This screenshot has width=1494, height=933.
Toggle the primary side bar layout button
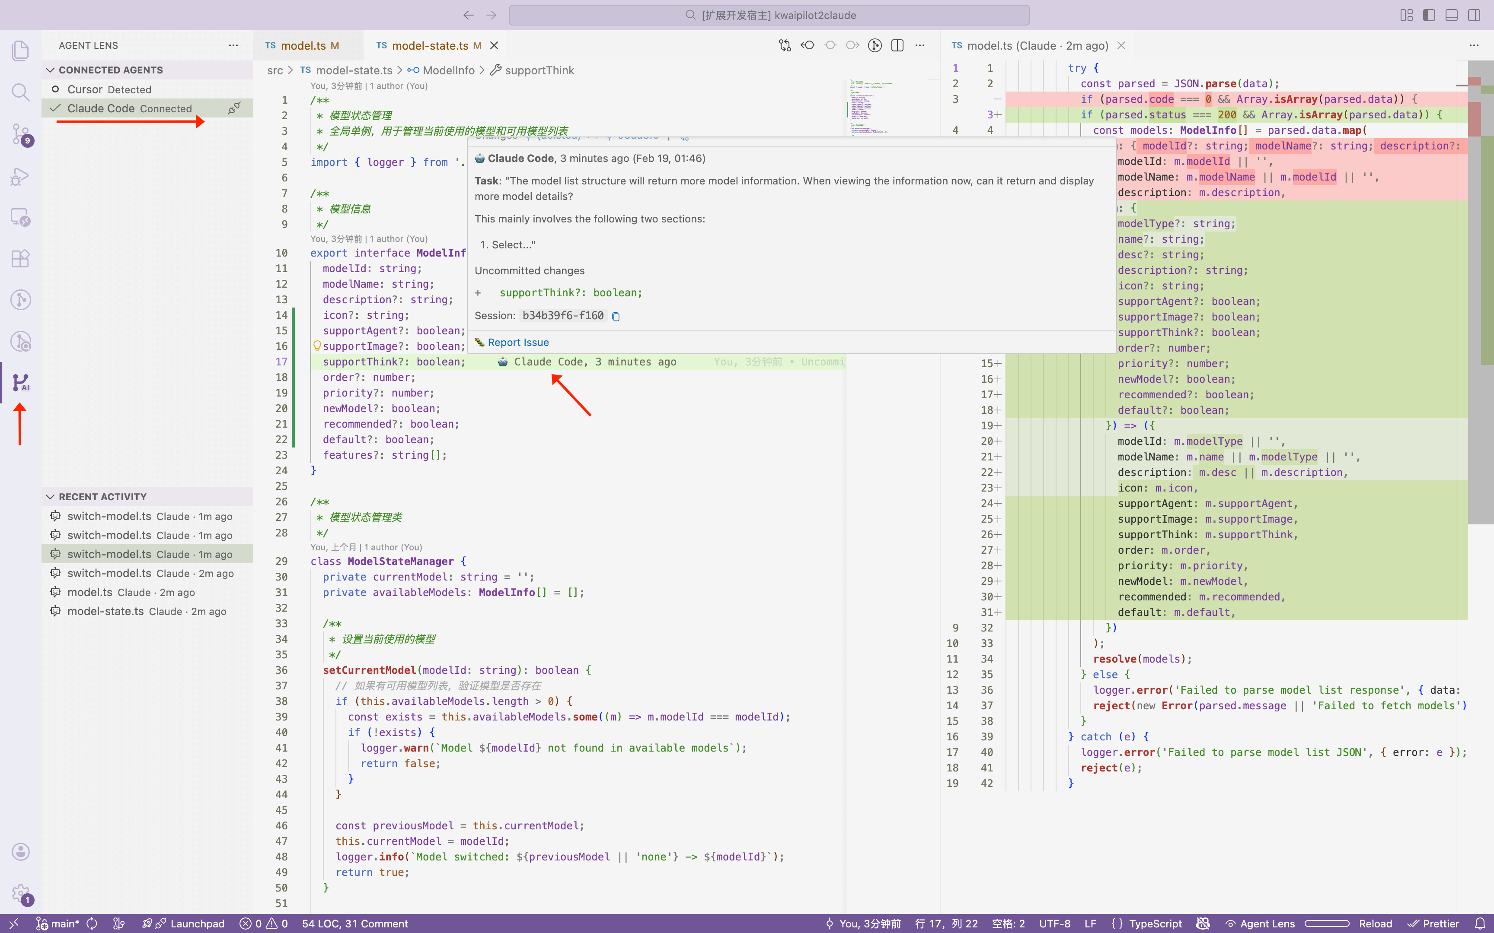[x=1429, y=16]
